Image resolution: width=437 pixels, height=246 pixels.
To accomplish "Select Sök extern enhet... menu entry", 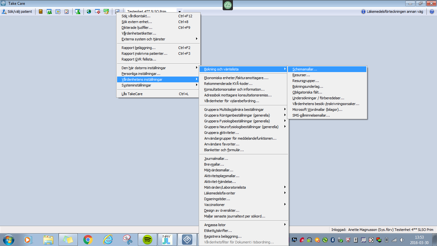I will (x=158, y=22).
